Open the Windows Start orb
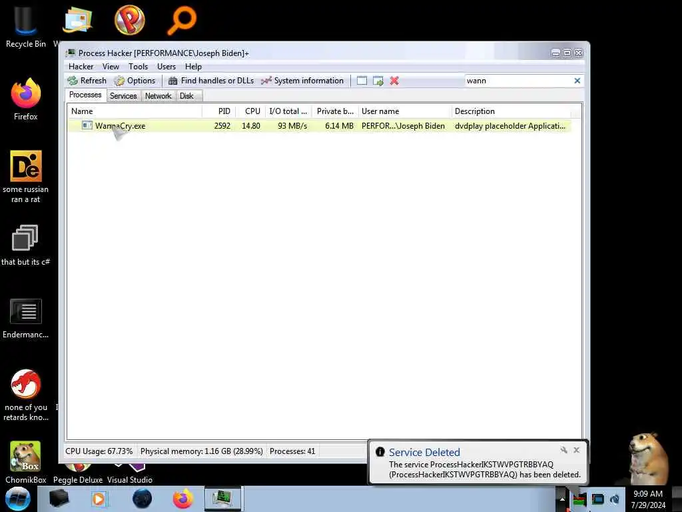The height and width of the screenshot is (512, 682). pos(17,499)
